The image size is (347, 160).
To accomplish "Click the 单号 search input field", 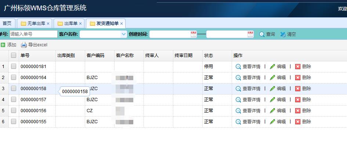I will click(x=33, y=34).
